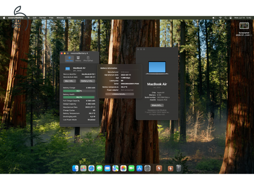Viewport: 254px width, 190px height.
Task: Close the coconutBattery window with red button
Action: point(62,53)
